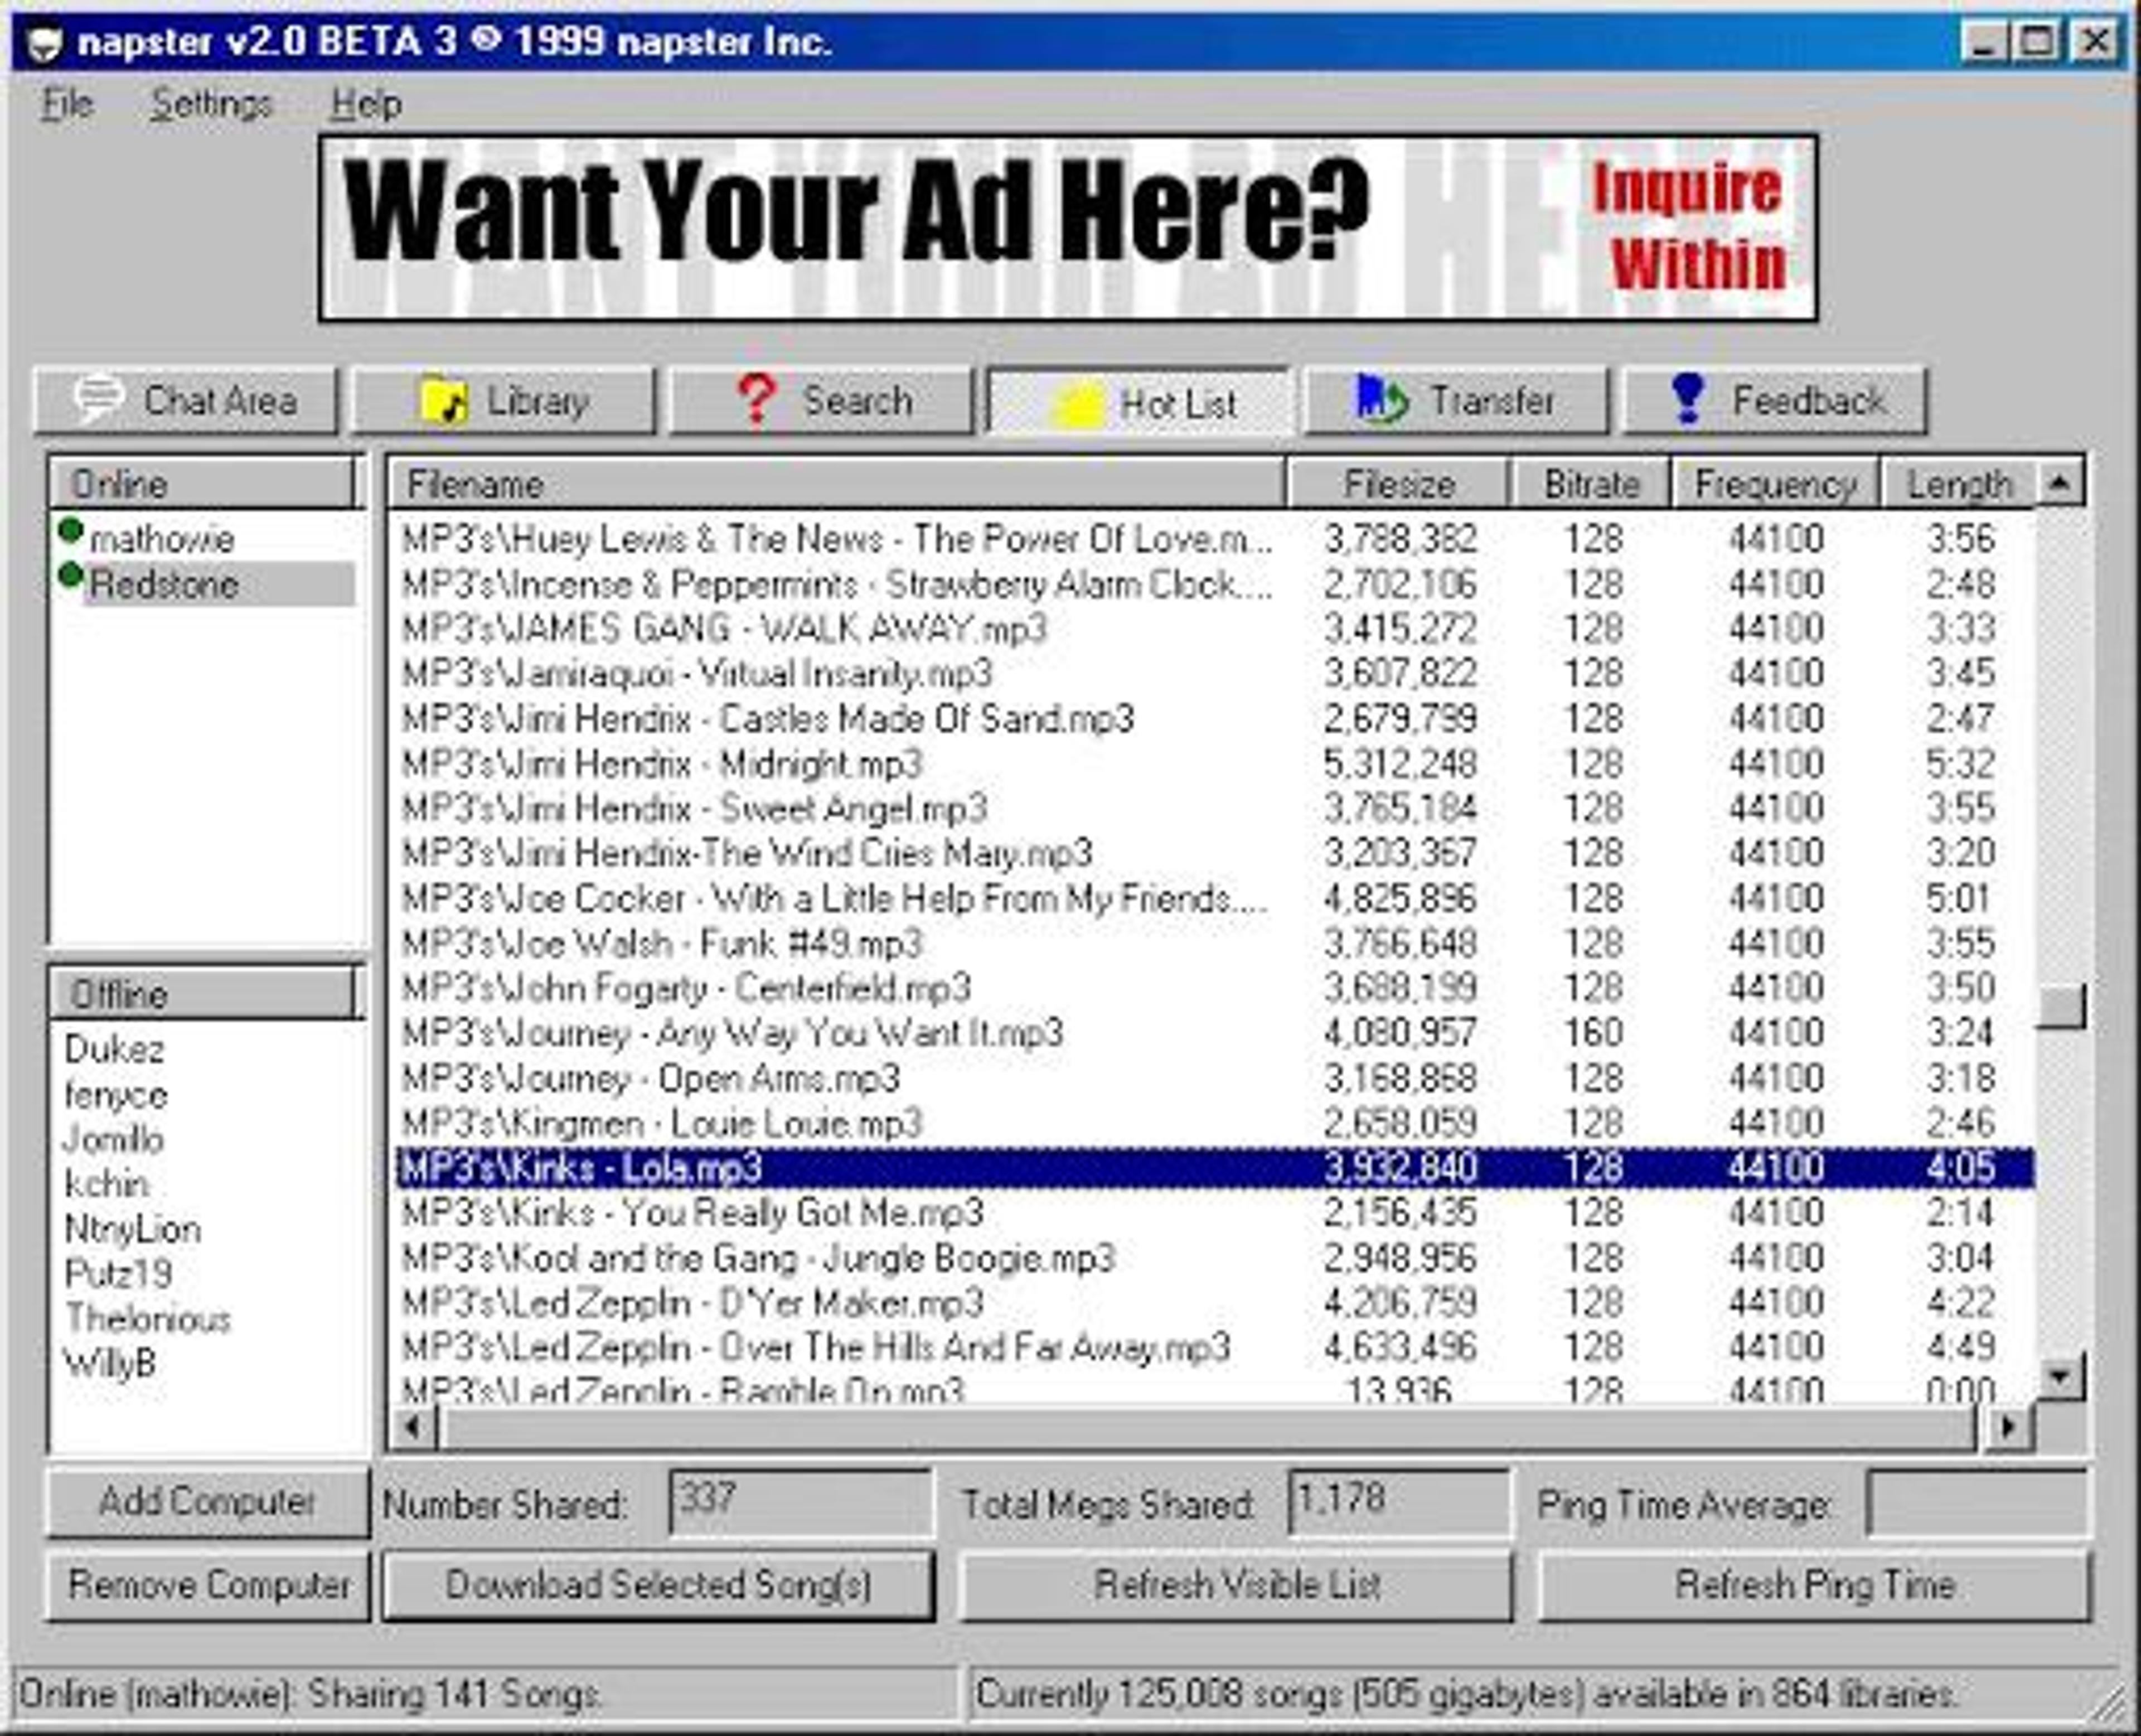Click the blue Feedback exclamation icon
2141x1736 pixels.
click(1688, 398)
